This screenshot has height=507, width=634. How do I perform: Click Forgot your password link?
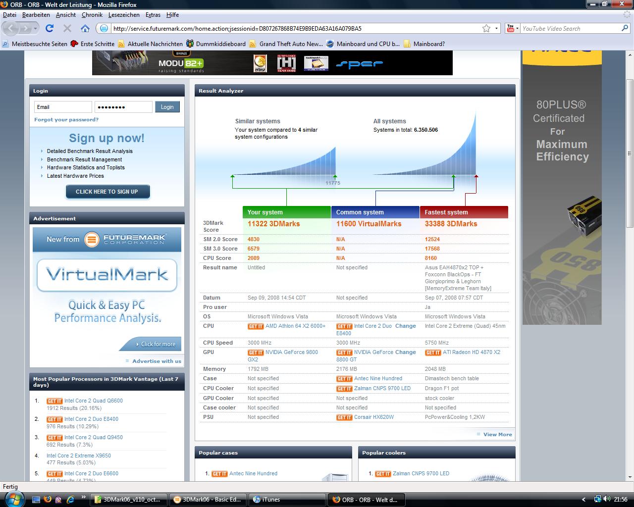click(66, 119)
